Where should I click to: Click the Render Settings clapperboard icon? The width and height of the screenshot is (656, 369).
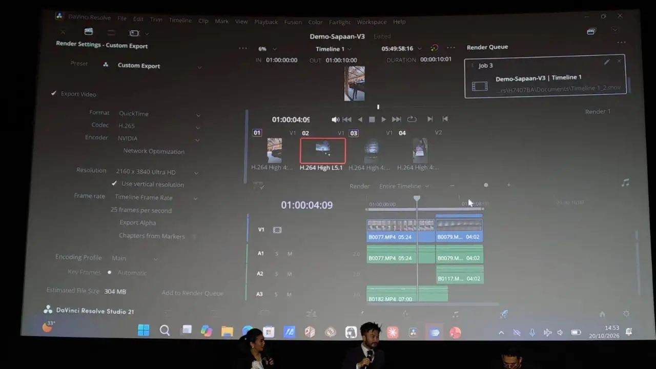pos(89,32)
